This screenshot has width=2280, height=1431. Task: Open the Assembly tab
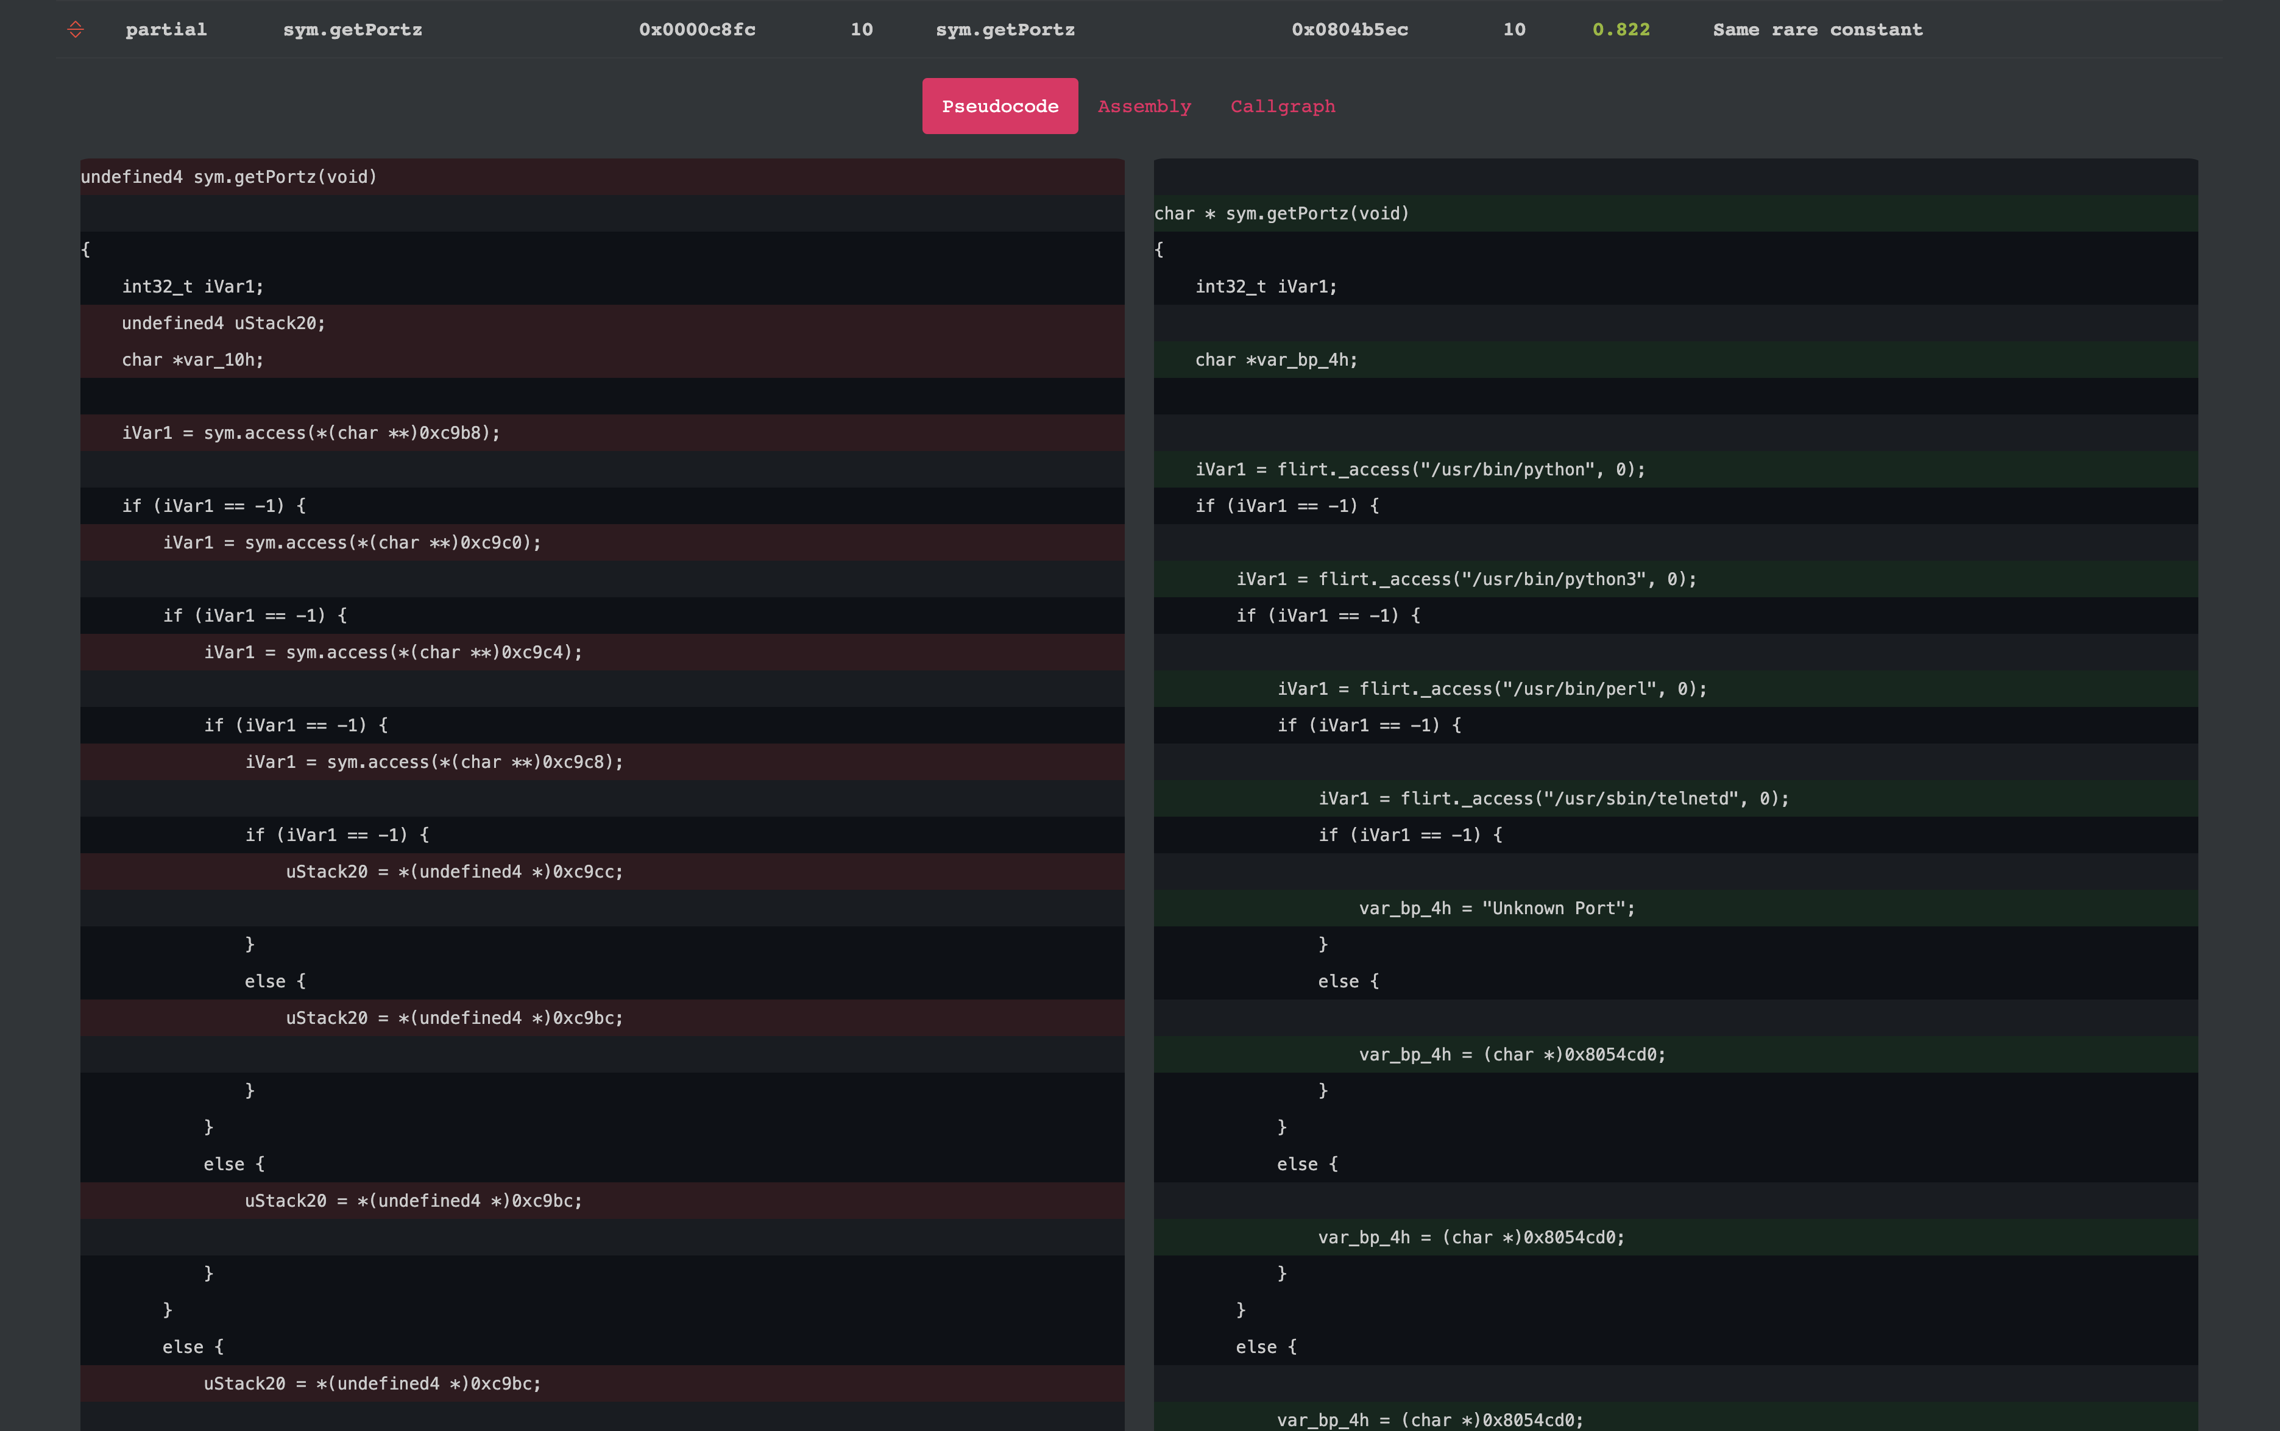1144,106
